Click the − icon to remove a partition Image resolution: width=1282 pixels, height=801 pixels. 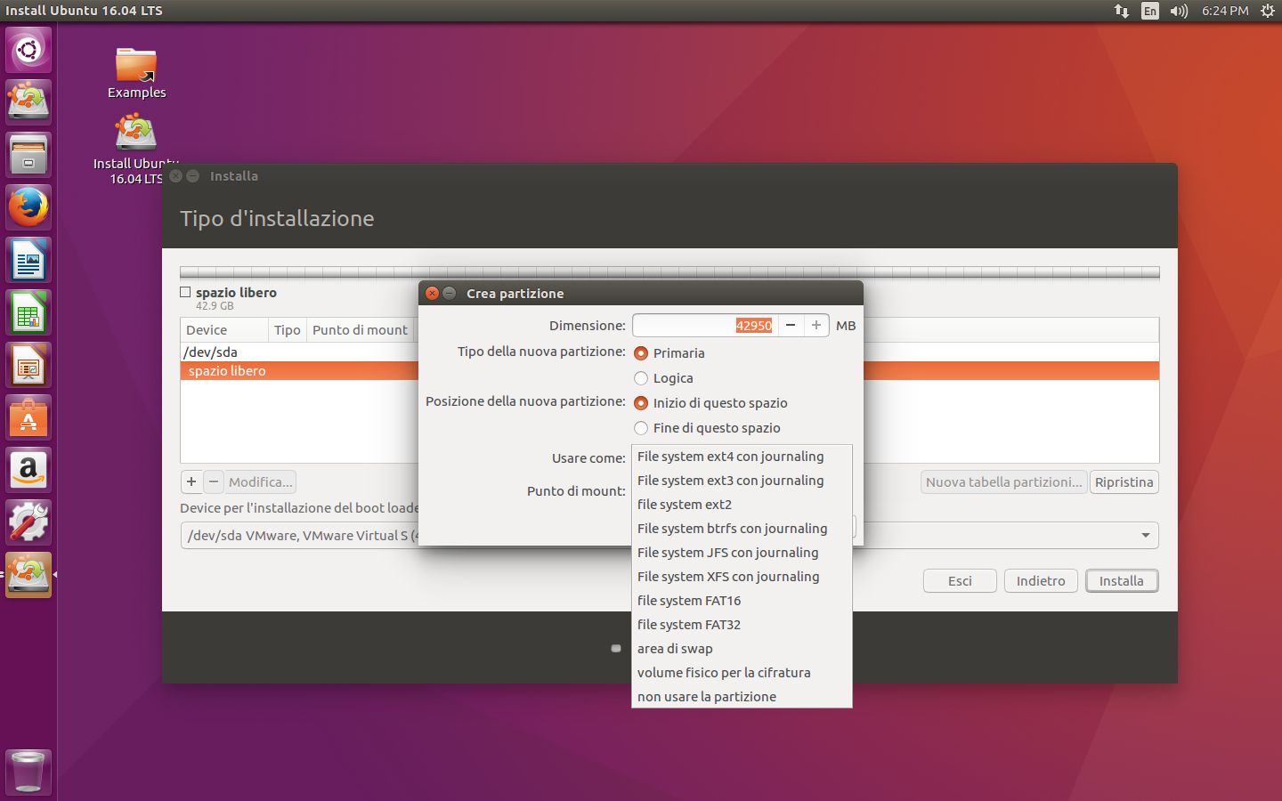tap(213, 481)
